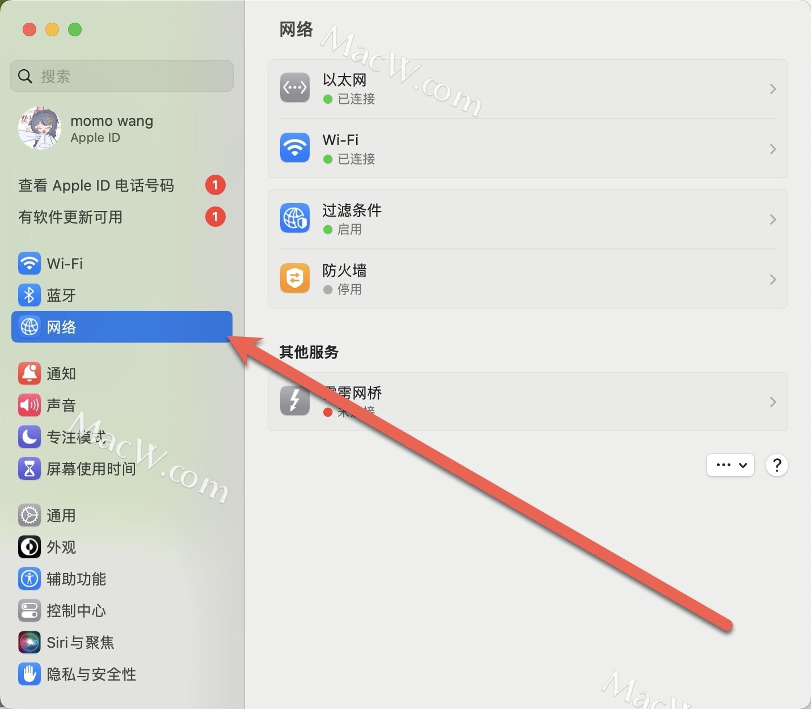
Task: Select the 外观 appearance icon
Action: coord(29,547)
